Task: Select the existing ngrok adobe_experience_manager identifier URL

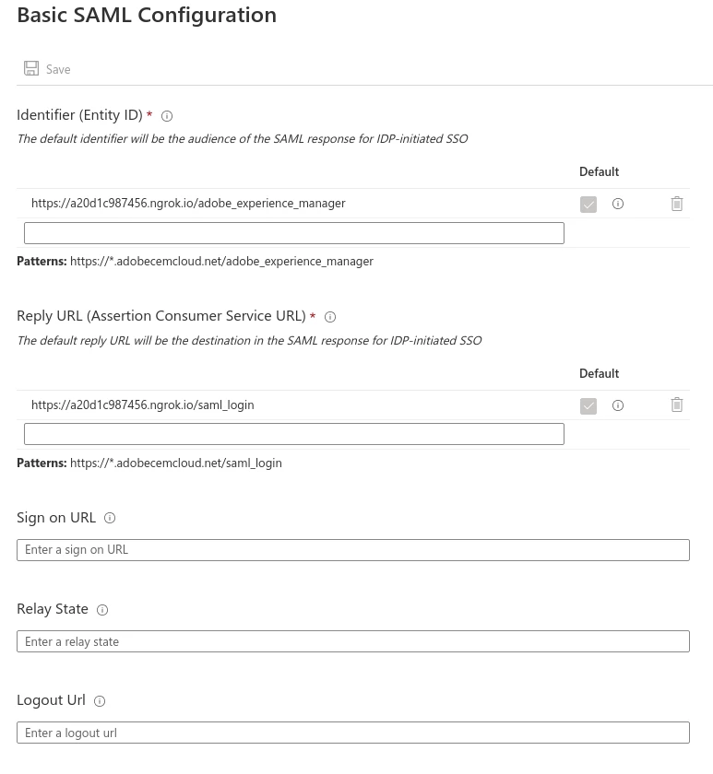Action: (x=188, y=203)
